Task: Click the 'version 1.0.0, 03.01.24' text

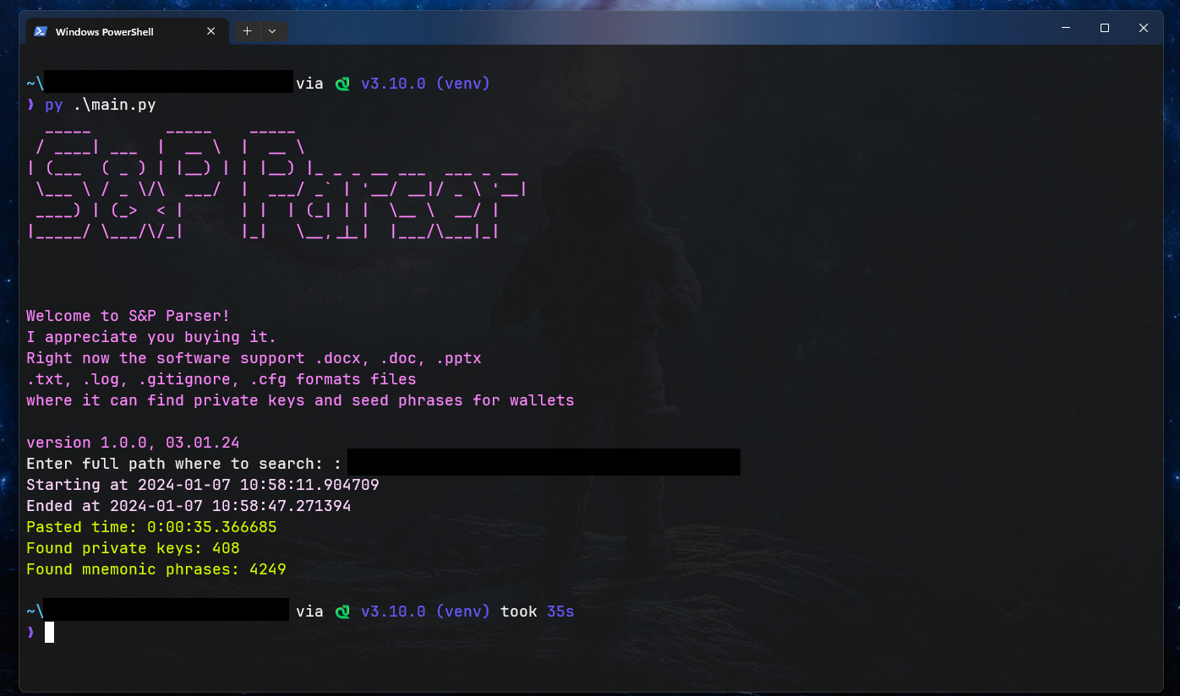Action: (133, 443)
